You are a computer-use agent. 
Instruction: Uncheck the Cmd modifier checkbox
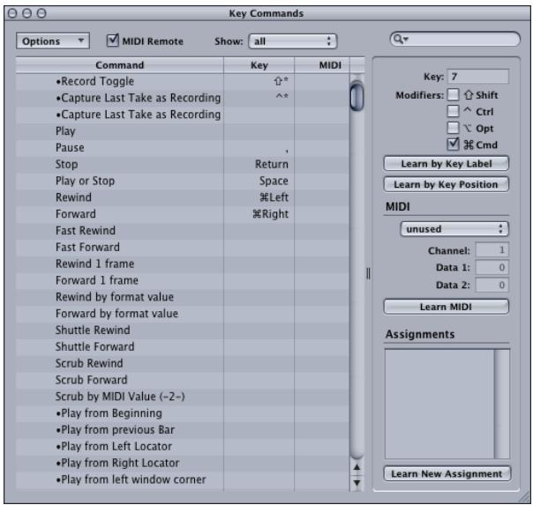click(x=453, y=145)
